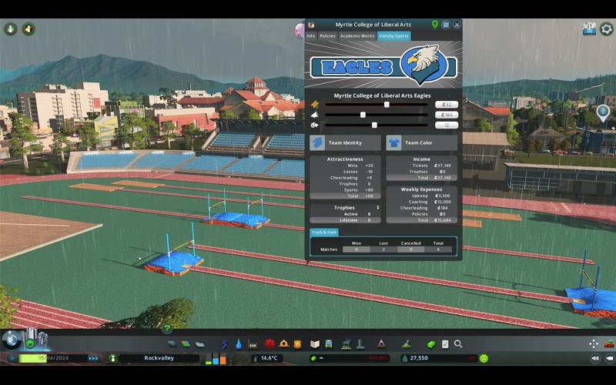
Task: Toggle the game pause/play button
Action: 12,358
